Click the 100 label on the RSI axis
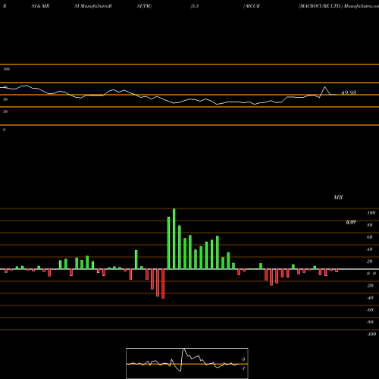The image size is (379, 379). 7,69
